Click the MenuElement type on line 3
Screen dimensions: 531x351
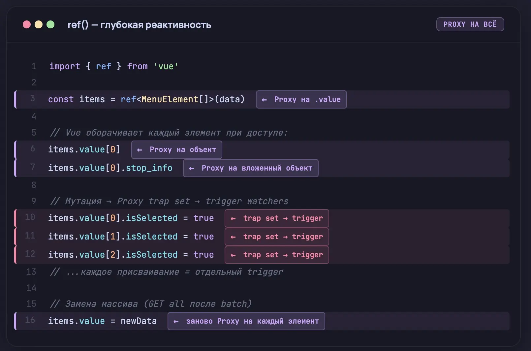(x=170, y=99)
